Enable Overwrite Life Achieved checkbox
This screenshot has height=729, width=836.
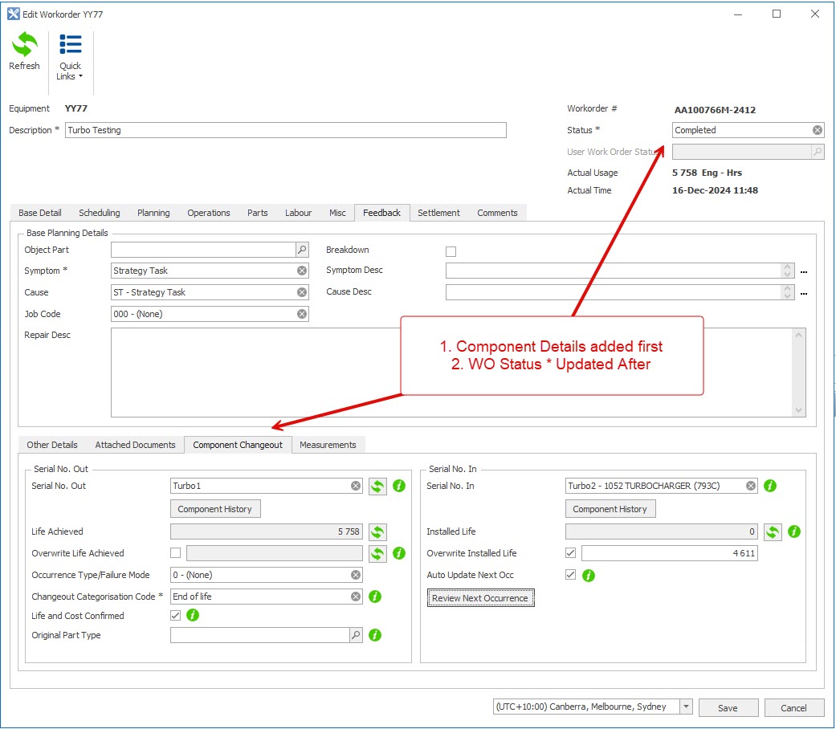(176, 553)
